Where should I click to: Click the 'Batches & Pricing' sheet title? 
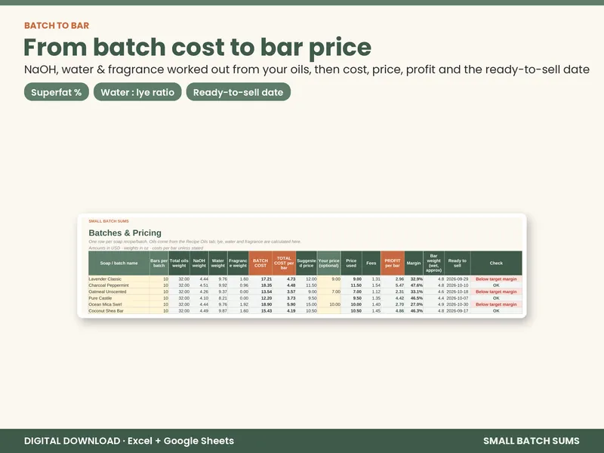[x=125, y=233]
